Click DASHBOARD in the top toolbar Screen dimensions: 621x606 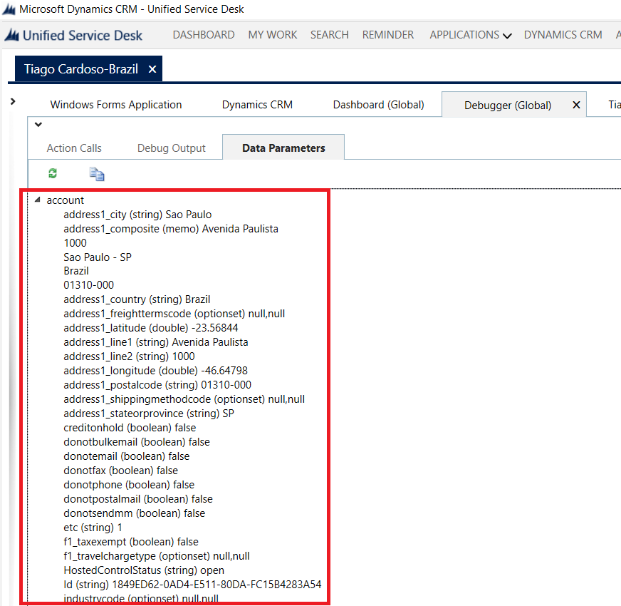(204, 35)
